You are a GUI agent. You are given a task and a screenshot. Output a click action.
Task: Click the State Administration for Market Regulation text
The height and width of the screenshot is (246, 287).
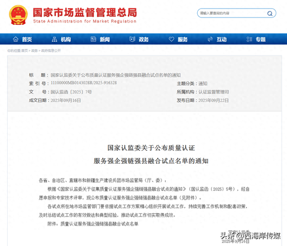pyautogui.click(x=85, y=21)
